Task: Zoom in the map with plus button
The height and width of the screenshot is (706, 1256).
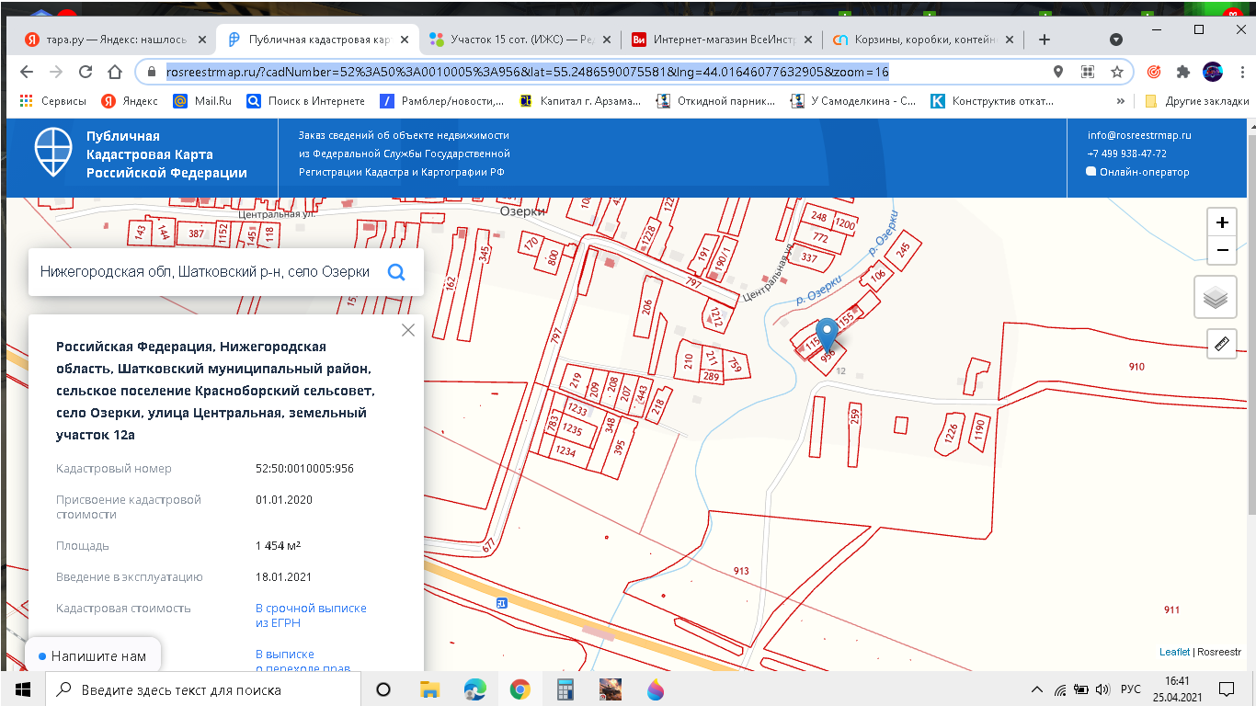Action: click(1222, 222)
